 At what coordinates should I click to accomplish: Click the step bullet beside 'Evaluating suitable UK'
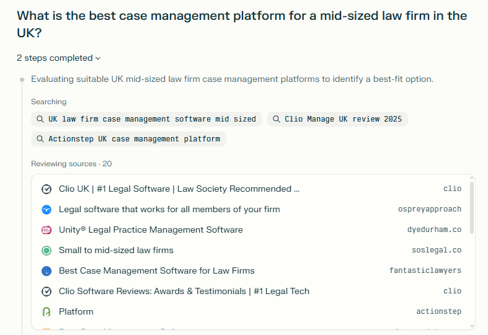[x=22, y=79]
